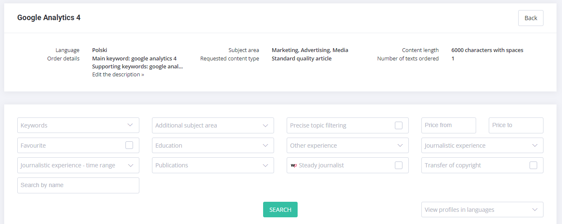
Task: Open the Publications dropdown
Action: 213,165
